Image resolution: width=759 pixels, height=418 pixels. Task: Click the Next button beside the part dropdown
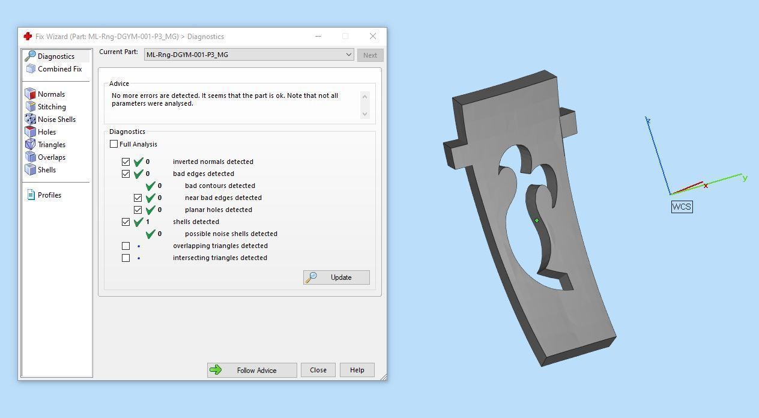(370, 55)
